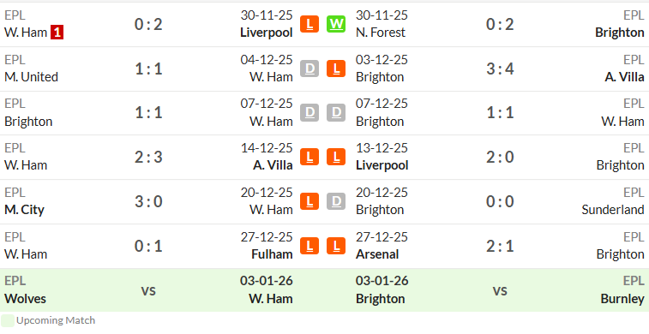The height and width of the screenshot is (334, 649).
Task: Click the green W badge for N. Forest vs Brighton
Action: [x=336, y=24]
